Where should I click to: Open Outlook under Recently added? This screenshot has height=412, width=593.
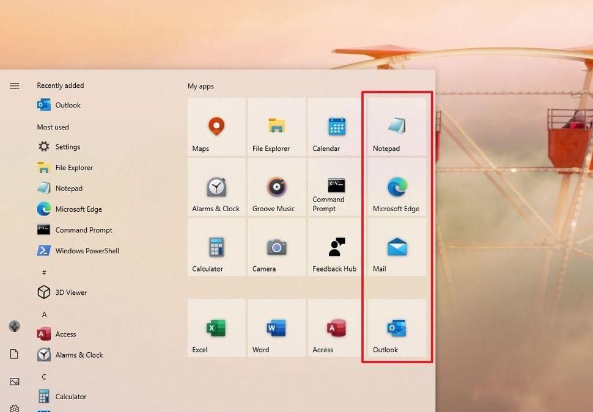click(x=67, y=105)
